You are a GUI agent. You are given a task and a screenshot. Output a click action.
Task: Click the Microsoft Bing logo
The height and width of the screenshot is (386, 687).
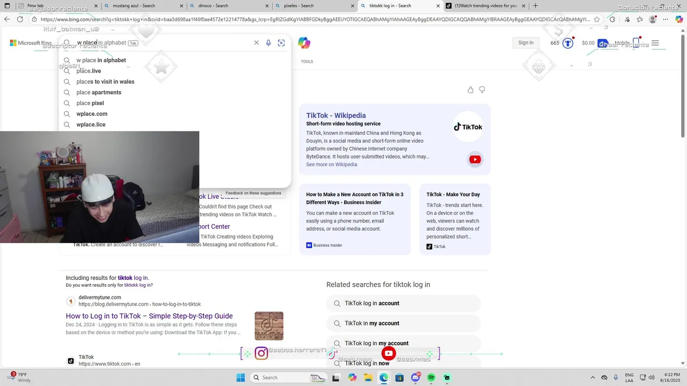tap(31, 43)
